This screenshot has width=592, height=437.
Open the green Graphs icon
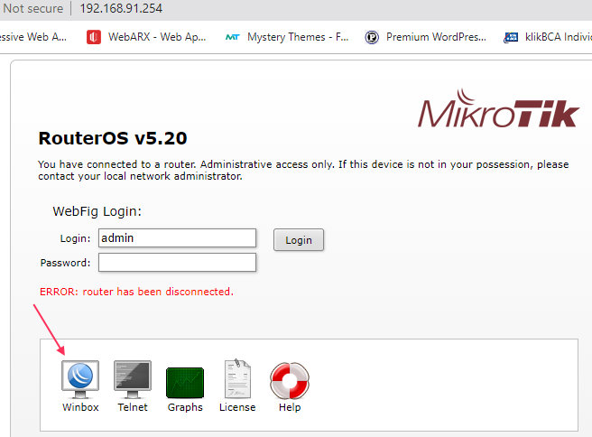pos(185,383)
